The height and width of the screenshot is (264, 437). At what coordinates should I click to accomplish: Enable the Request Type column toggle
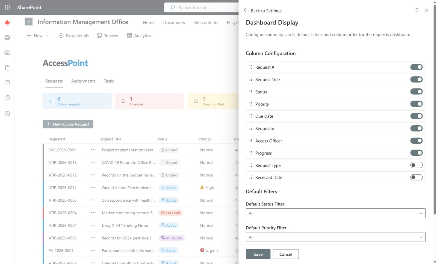(416, 165)
